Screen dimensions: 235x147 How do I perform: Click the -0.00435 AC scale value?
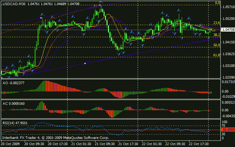point(228,116)
